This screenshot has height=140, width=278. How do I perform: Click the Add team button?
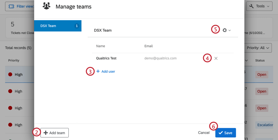click(x=55, y=133)
